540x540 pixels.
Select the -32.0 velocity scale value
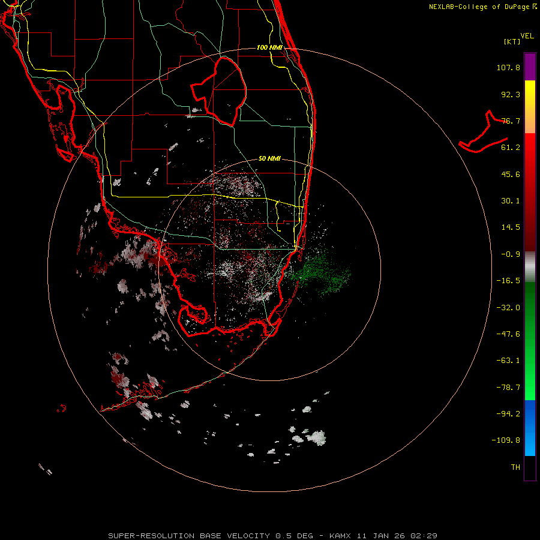coord(508,308)
